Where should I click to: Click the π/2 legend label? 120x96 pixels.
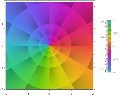[x=115, y=33]
